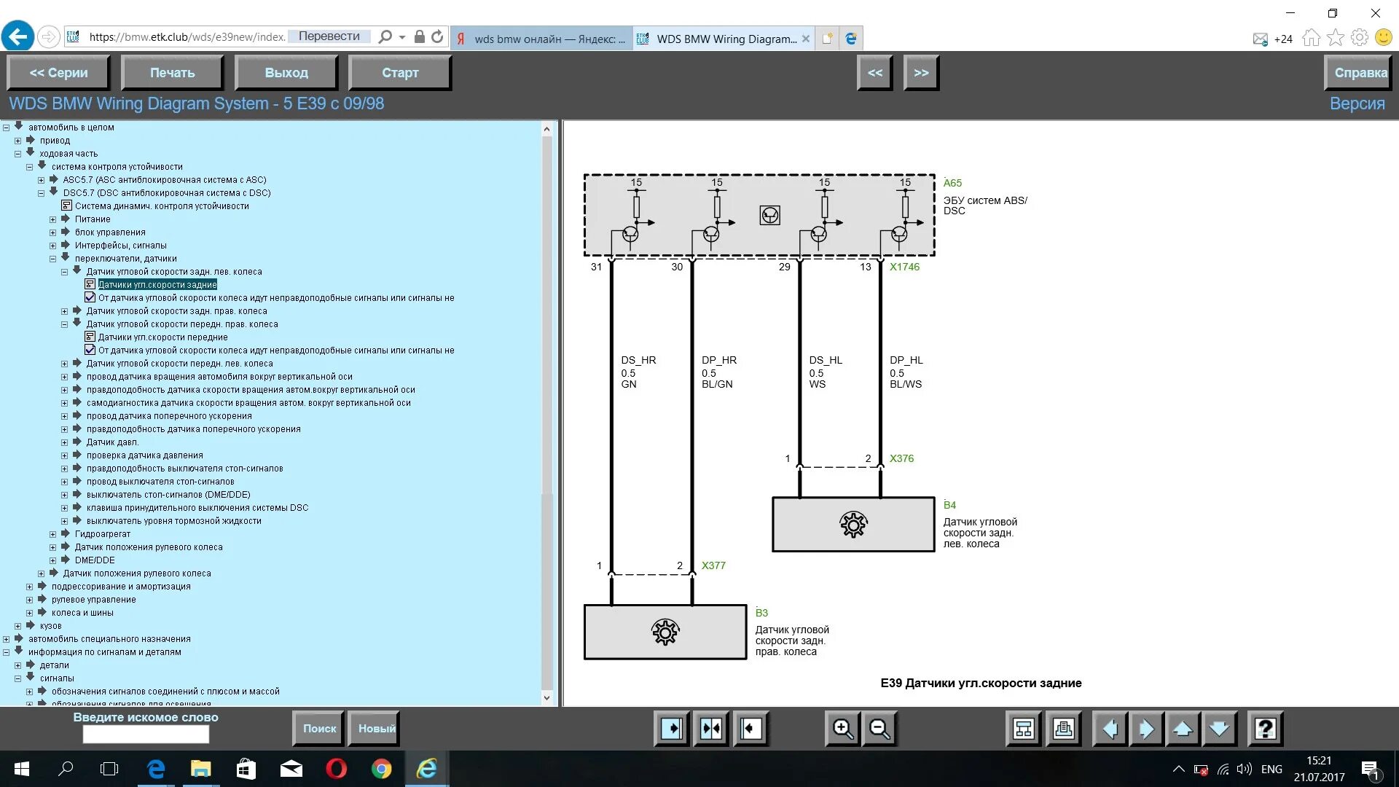Image resolution: width=1399 pixels, height=787 pixels.
Task: Close the WDS BMW Wiring Diagram tab
Action: (x=805, y=39)
